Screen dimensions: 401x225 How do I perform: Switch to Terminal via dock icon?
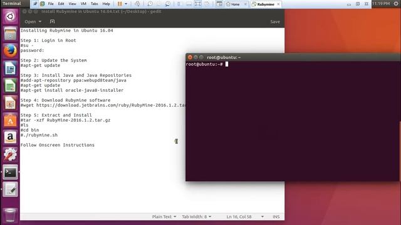pyautogui.click(x=10, y=172)
